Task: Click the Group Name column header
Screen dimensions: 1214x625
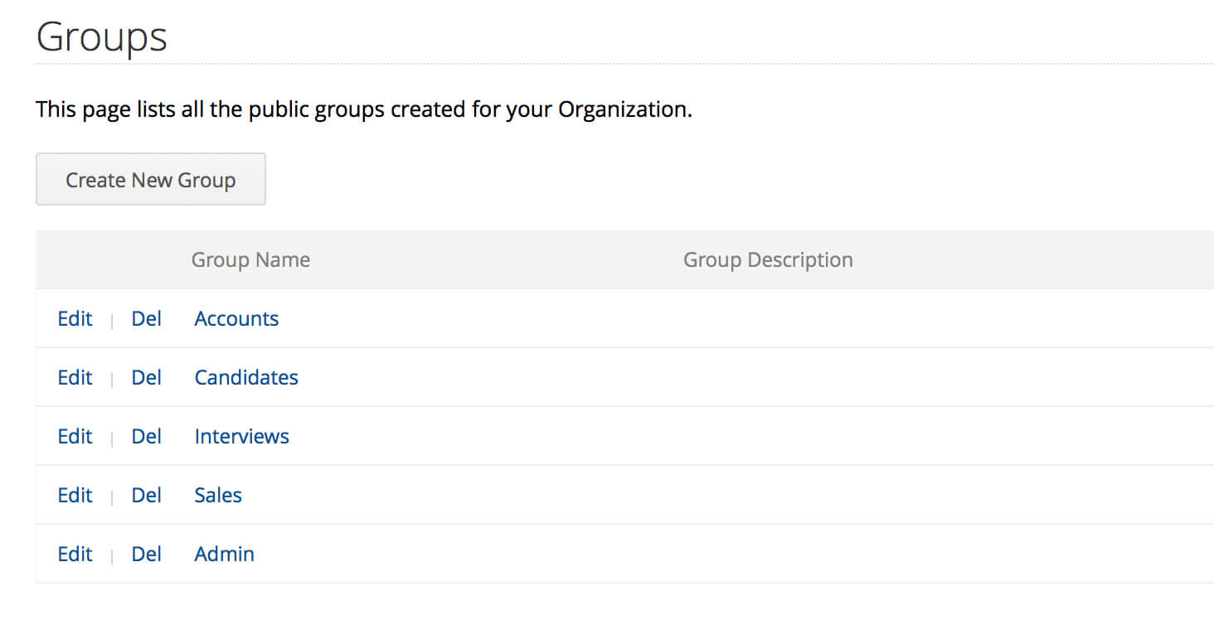Action: [250, 260]
